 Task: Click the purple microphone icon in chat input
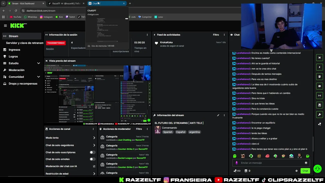click(237, 163)
